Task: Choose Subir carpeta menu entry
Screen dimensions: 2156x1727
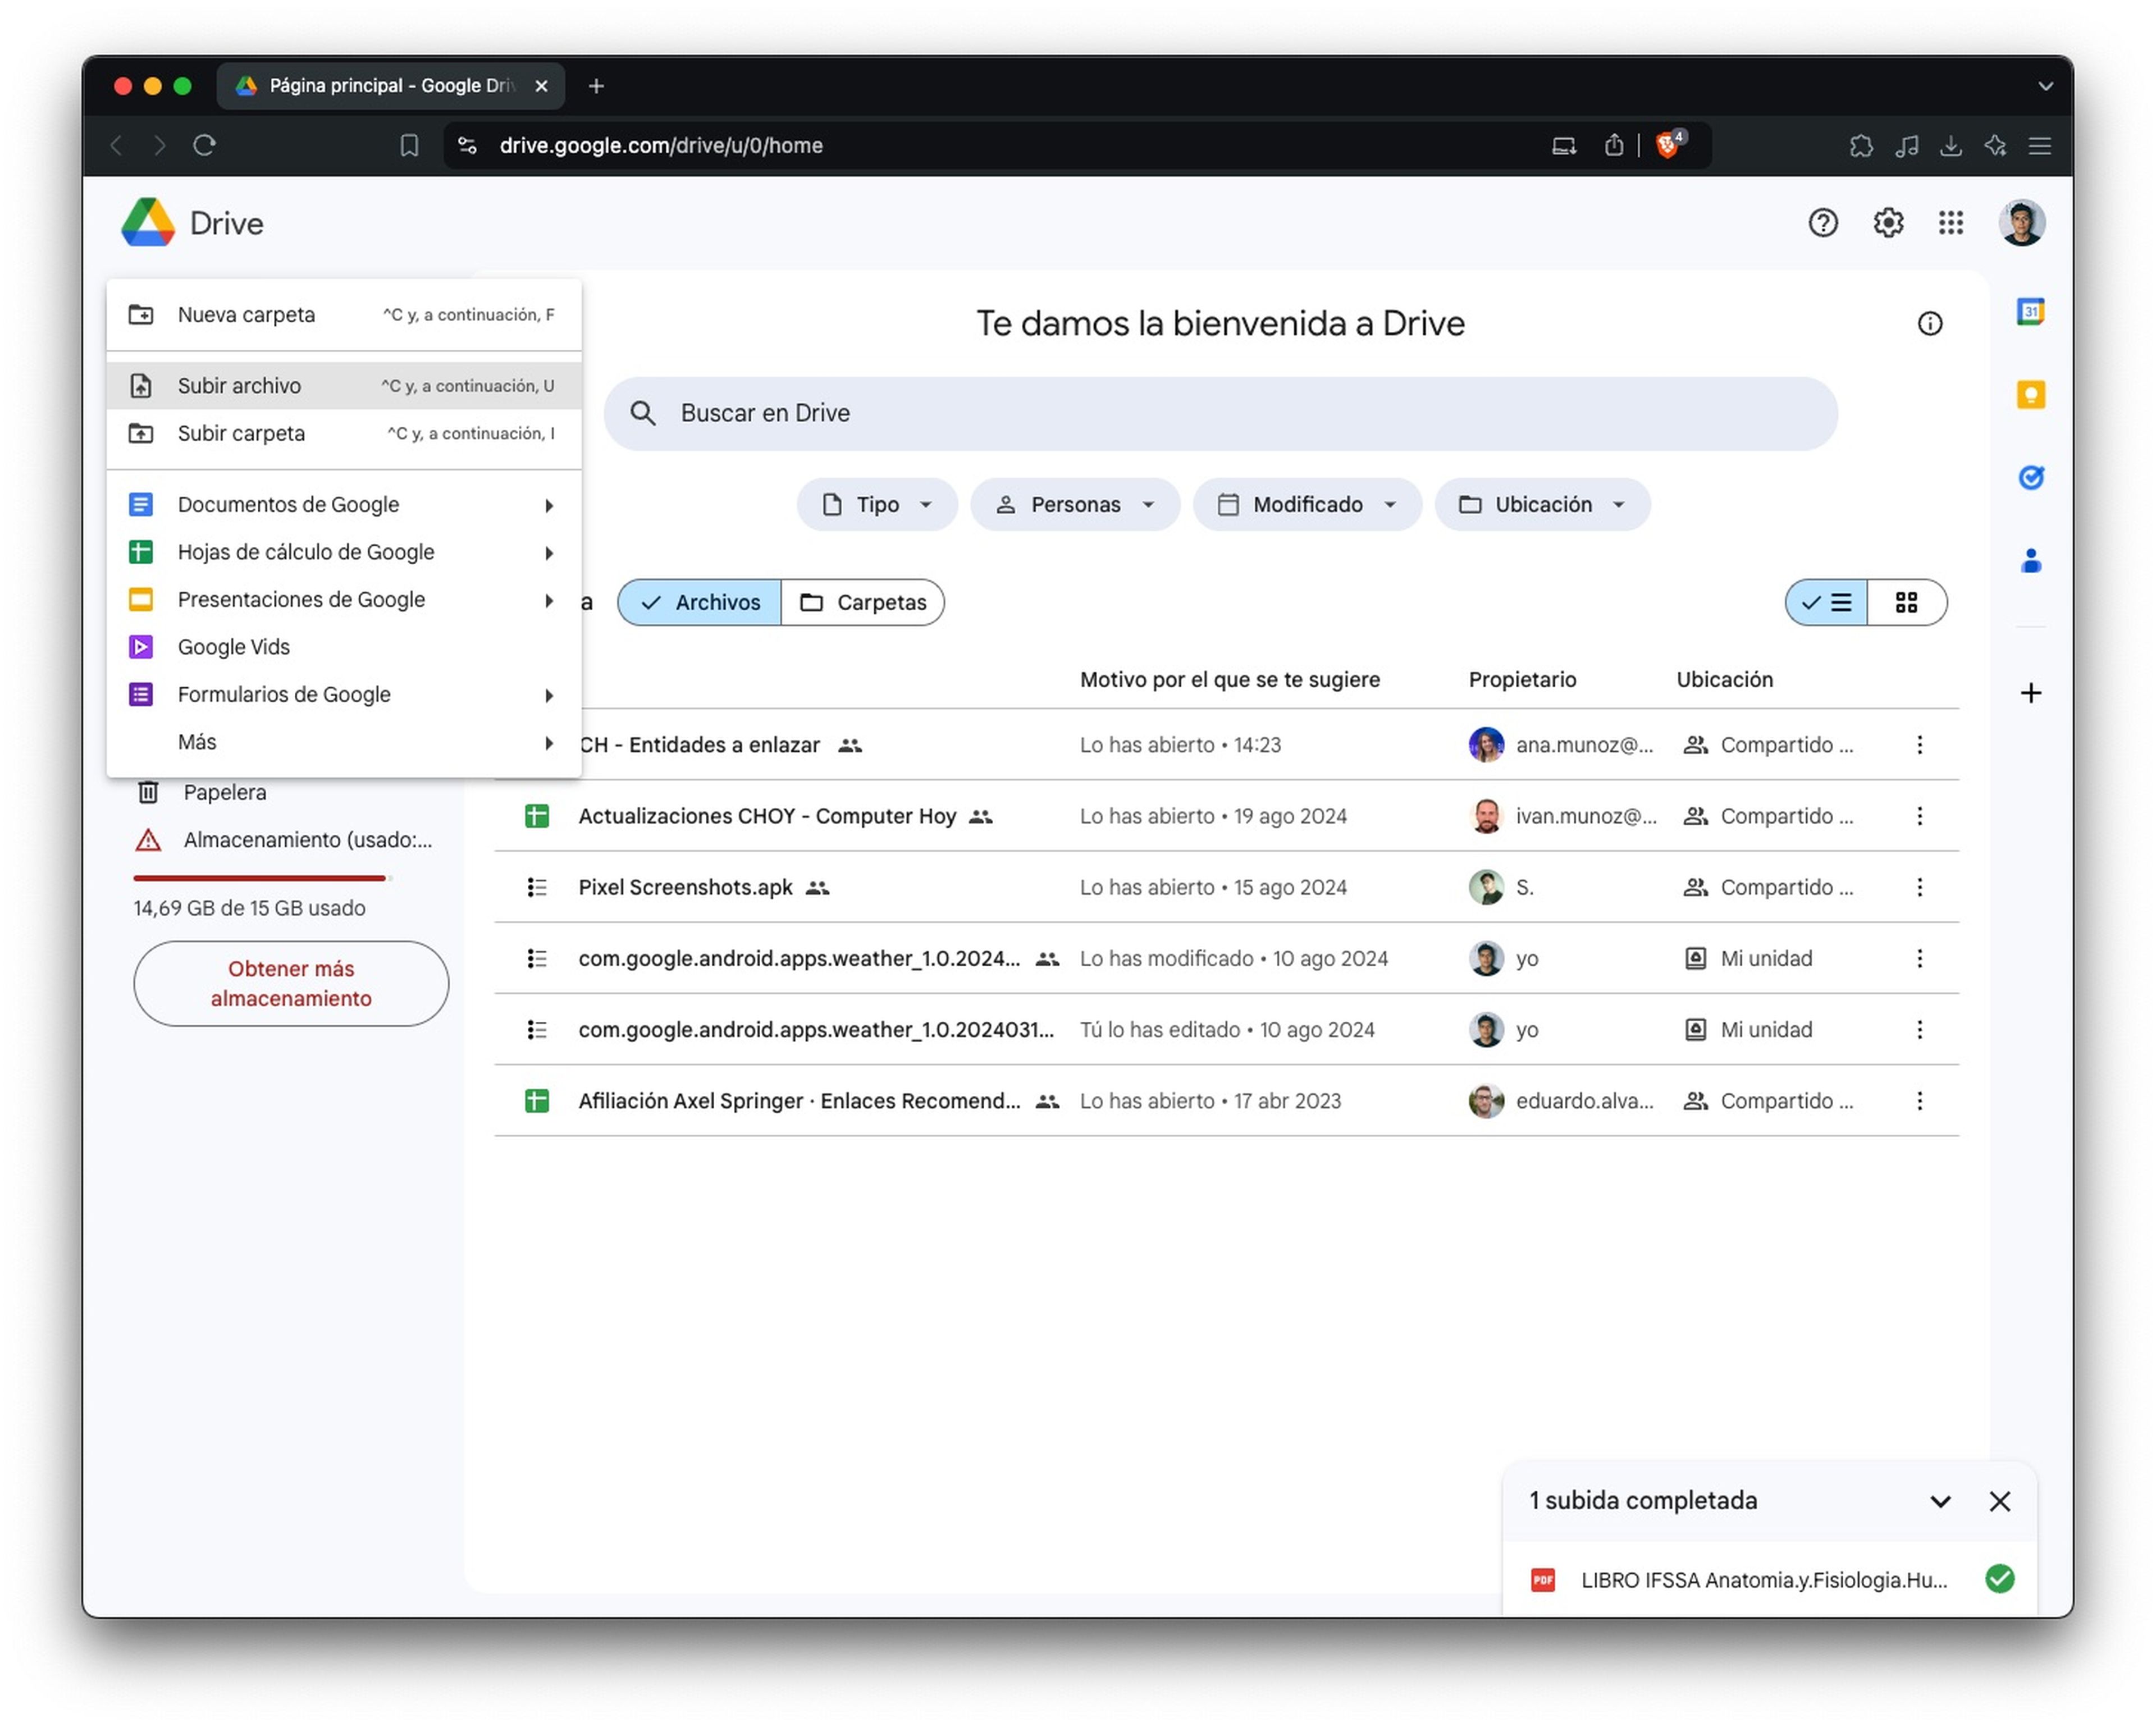Action: (344, 433)
